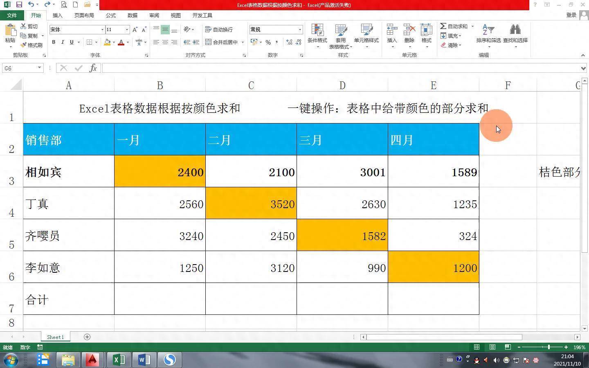The width and height of the screenshot is (589, 368).
Task: Expand the font name dropdown 宋体
Action: click(102, 29)
